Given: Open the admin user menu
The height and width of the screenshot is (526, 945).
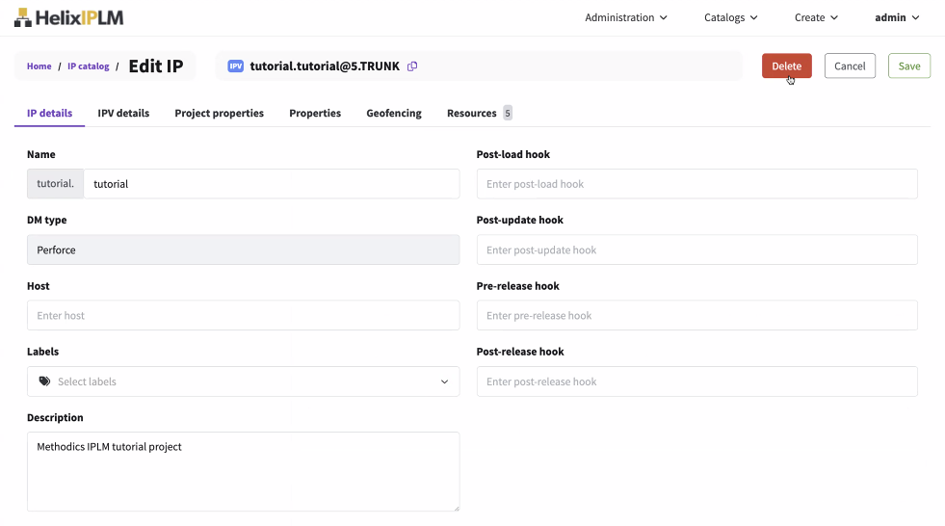Looking at the screenshot, I should pyautogui.click(x=896, y=17).
